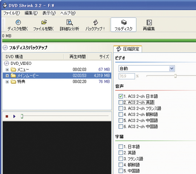Click the video compression ratio slider handle
The image size is (196, 174).
point(175,76)
